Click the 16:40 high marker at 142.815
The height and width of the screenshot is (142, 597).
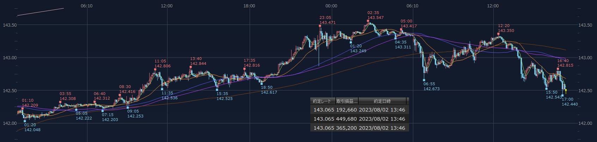(558, 69)
